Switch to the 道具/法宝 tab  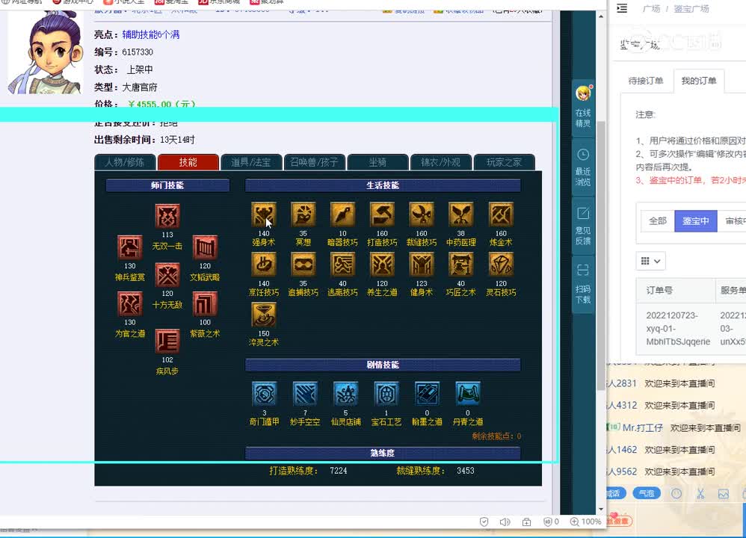click(250, 162)
